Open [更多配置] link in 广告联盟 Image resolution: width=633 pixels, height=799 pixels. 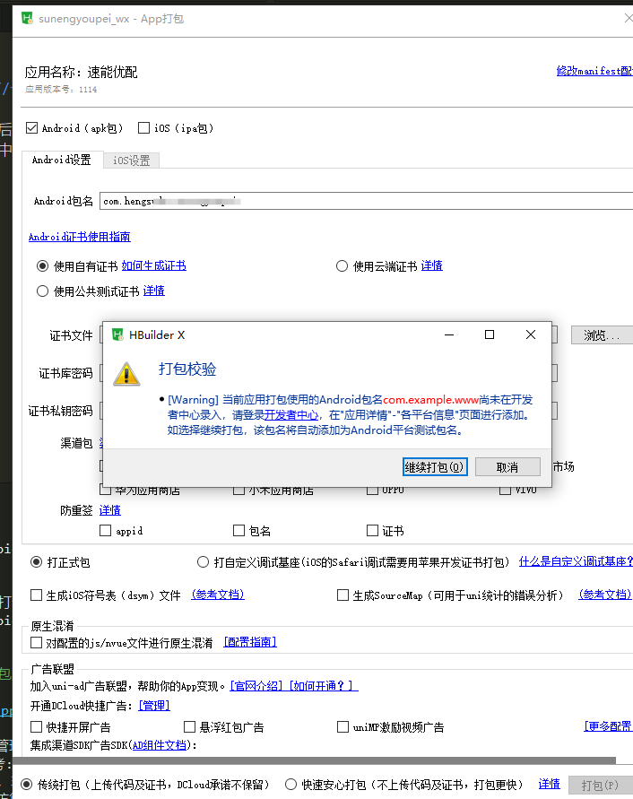click(x=608, y=726)
